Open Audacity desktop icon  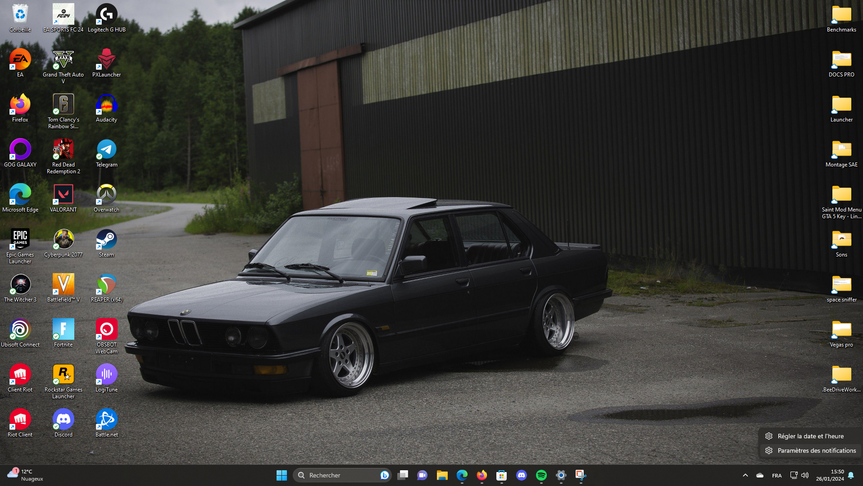pos(106,108)
